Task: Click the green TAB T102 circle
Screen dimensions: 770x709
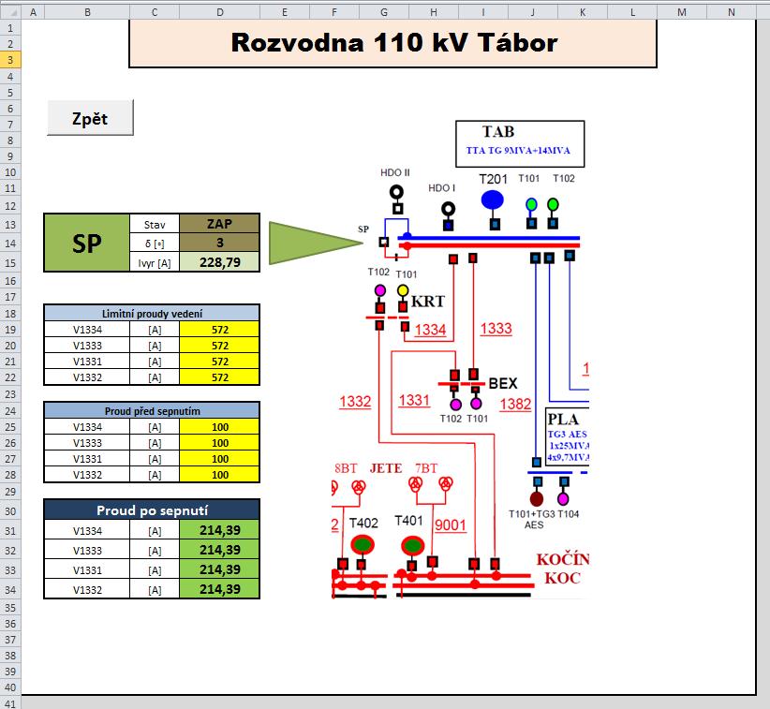Action: point(553,204)
